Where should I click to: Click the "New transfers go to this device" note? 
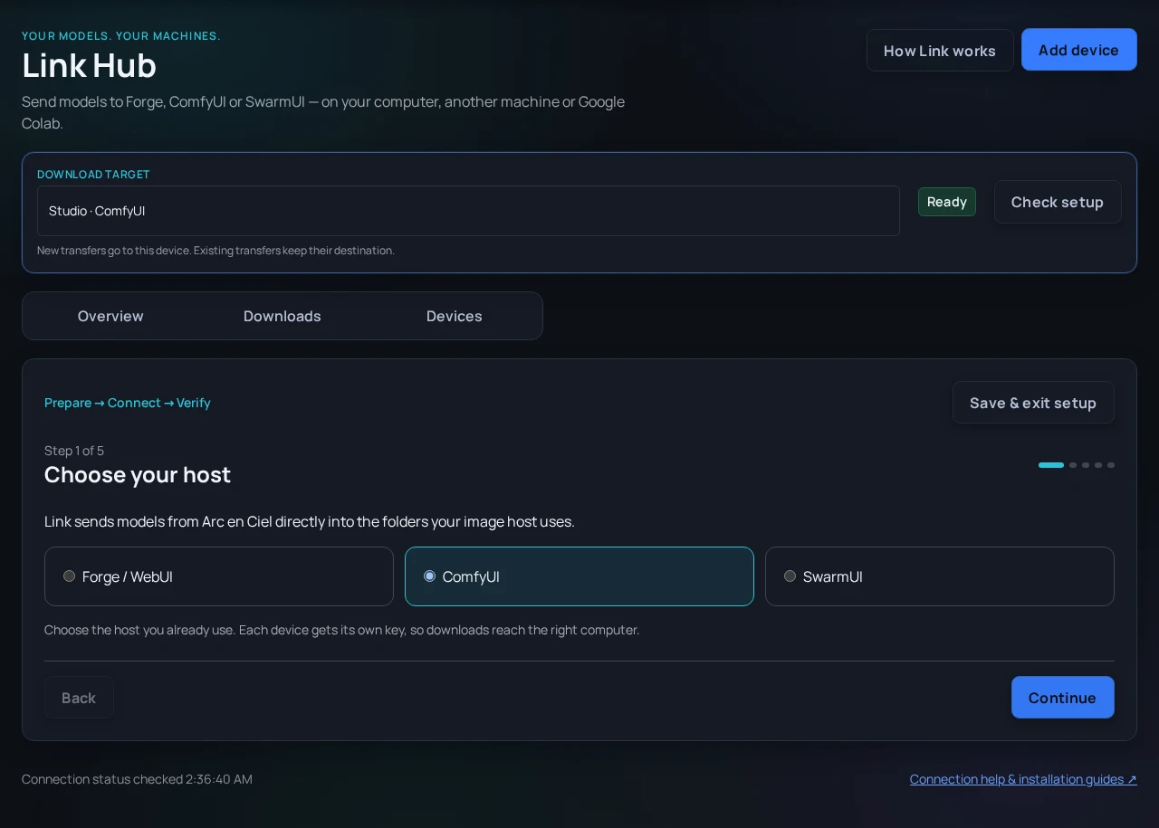216,251
